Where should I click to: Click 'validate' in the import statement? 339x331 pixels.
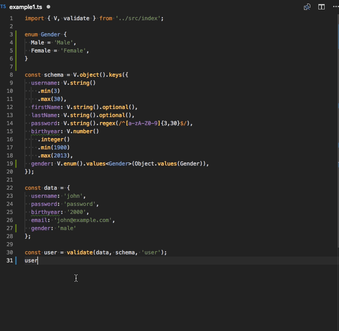(x=76, y=18)
